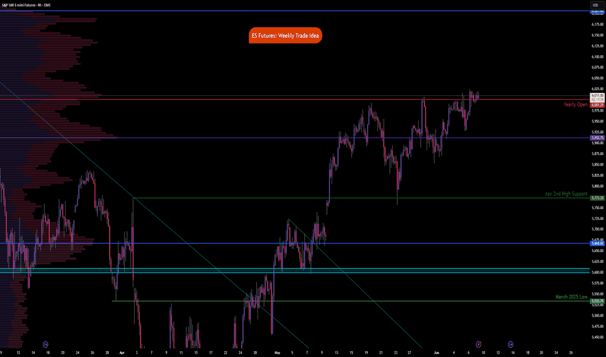Screen dimensions: 606x357
Task: Click the 'Jun' date axis label
Action: [x=437, y=352]
